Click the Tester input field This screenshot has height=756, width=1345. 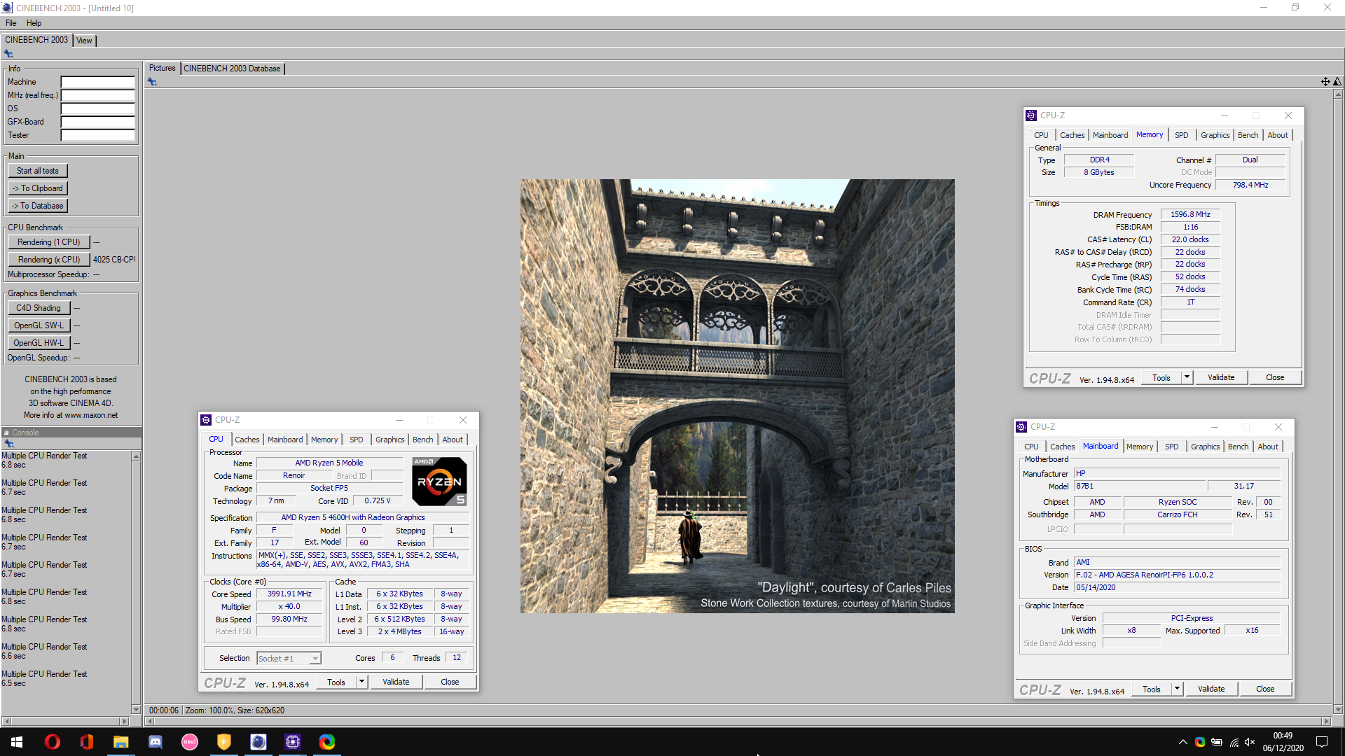97,135
